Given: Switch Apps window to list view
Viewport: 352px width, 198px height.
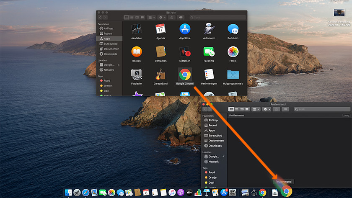Looking at the screenshot, I should click(131, 18).
